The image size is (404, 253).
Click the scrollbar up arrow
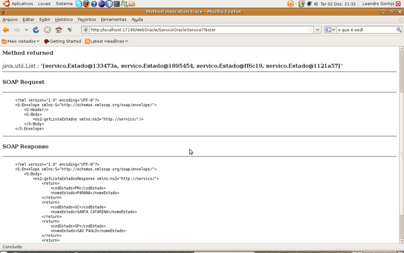pos(402,49)
